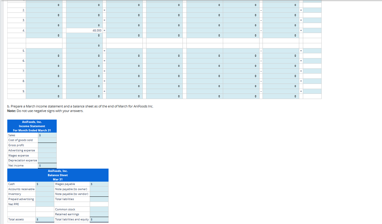Click sixth-column amount field in row 8
382x224 pixels.
(x=241, y=81)
